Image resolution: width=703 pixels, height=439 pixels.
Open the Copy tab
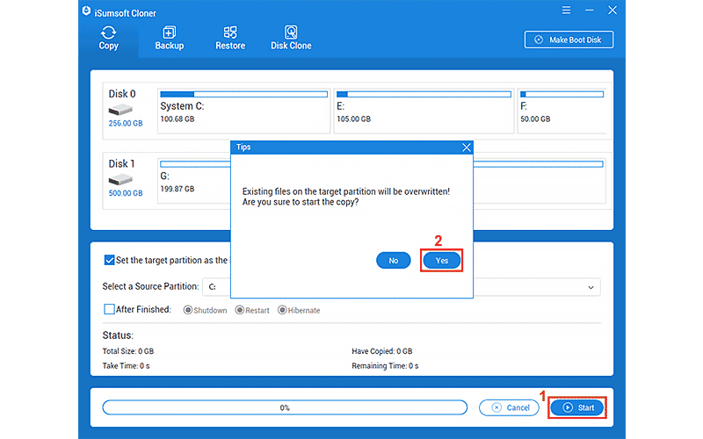click(x=108, y=38)
